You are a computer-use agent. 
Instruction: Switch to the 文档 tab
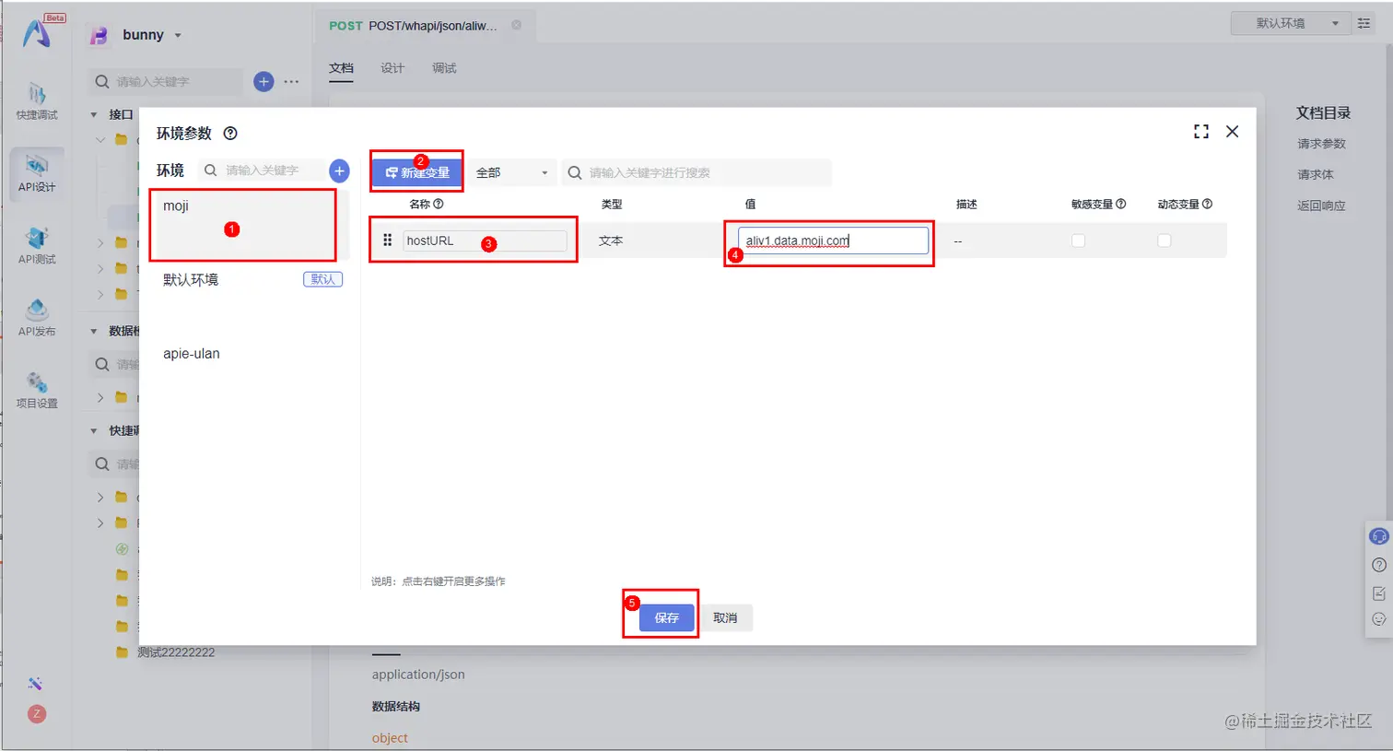click(x=341, y=68)
